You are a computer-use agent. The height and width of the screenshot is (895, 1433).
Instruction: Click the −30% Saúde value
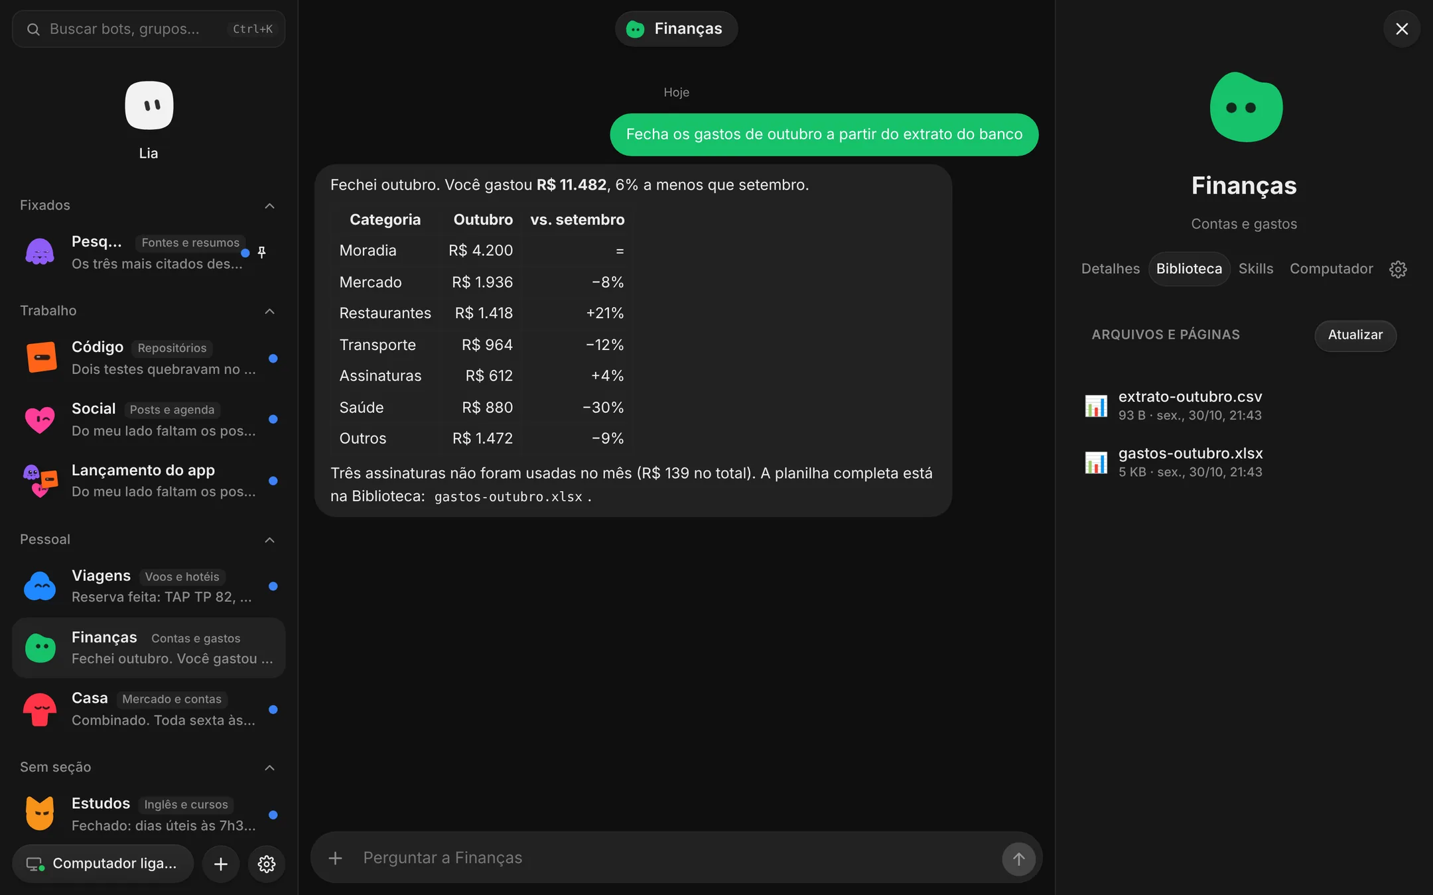click(x=602, y=408)
